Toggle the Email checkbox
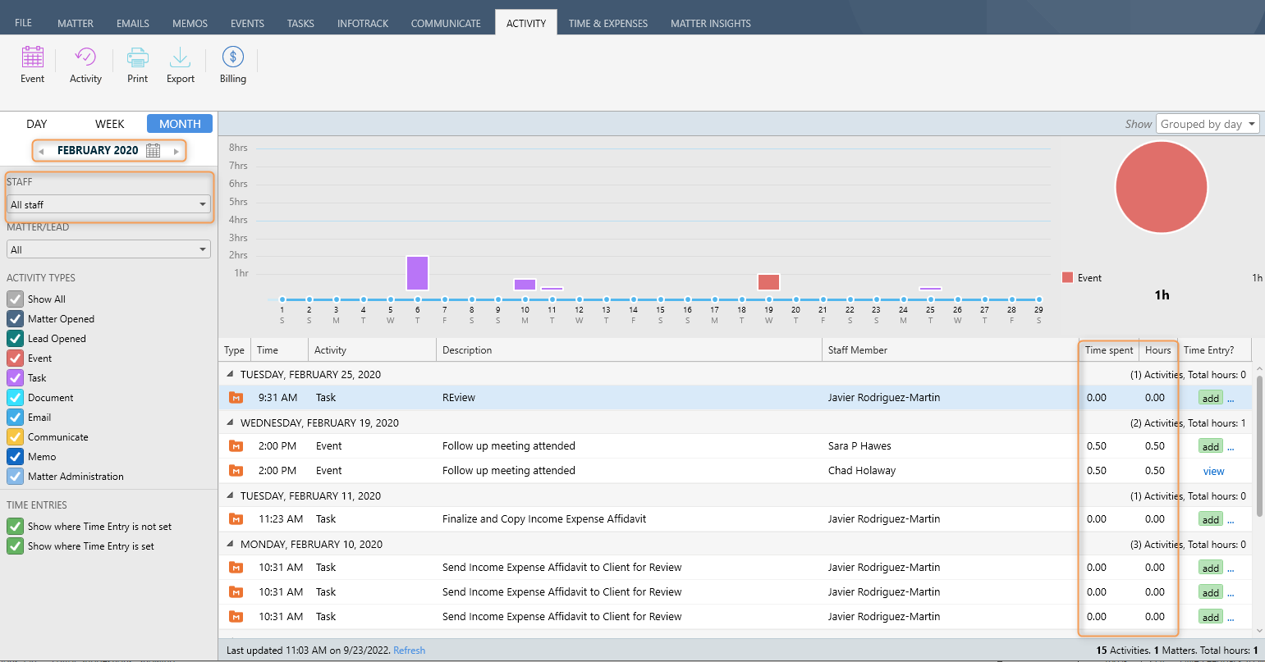The image size is (1265, 662). (15, 417)
